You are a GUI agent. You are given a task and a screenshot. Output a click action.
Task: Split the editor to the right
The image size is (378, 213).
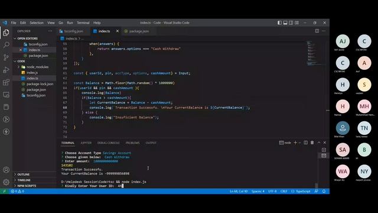point(317,31)
